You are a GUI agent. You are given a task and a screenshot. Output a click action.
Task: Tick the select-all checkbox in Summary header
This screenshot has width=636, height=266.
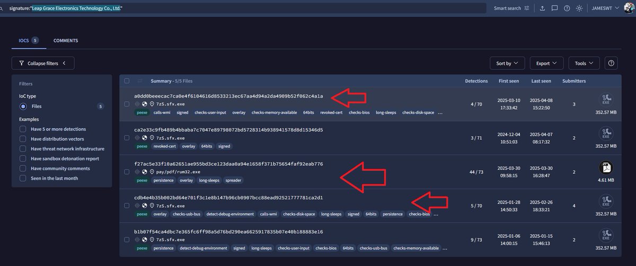(127, 81)
